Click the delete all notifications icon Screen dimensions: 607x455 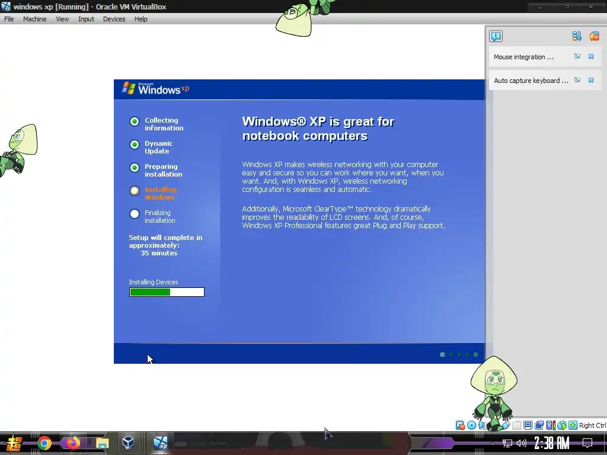point(594,36)
